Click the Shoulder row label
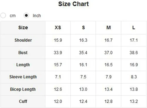This screenshot has width=147, height=108. click(23, 40)
